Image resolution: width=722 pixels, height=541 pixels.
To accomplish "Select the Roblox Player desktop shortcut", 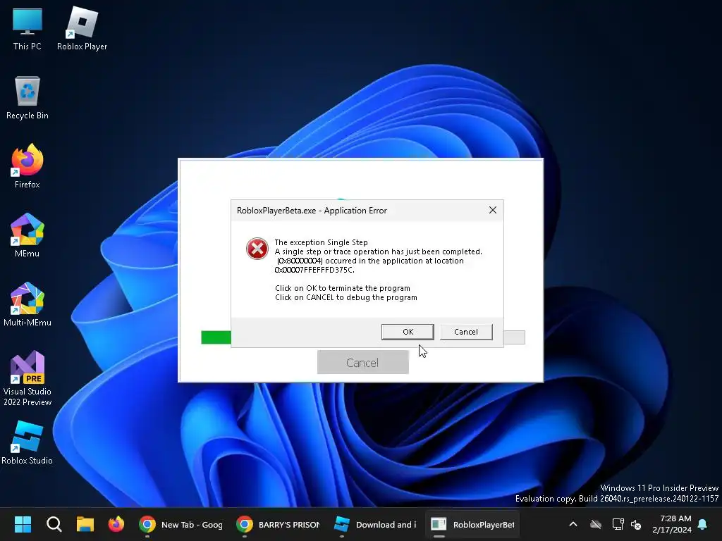I will 82,28.
